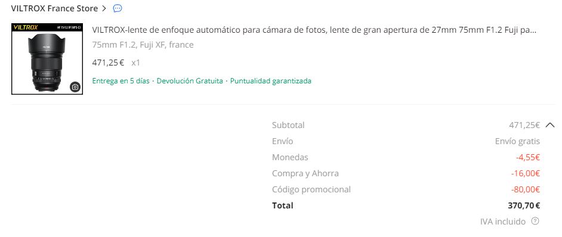The image size is (562, 237).
Task: Click the Total amount 370,70 €
Action: point(524,205)
